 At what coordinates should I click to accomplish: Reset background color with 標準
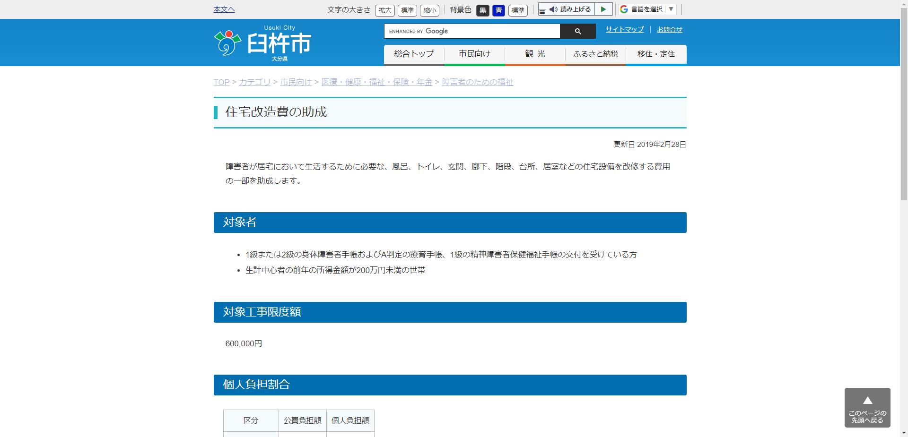518,10
